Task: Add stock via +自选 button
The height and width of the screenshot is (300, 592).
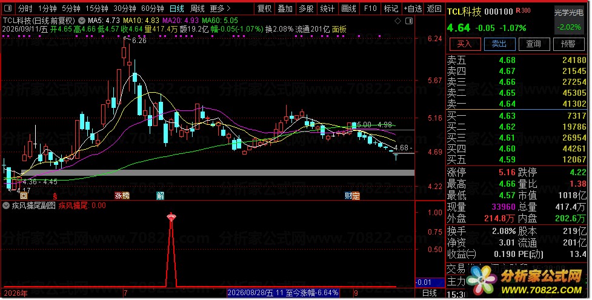Action: [413, 8]
